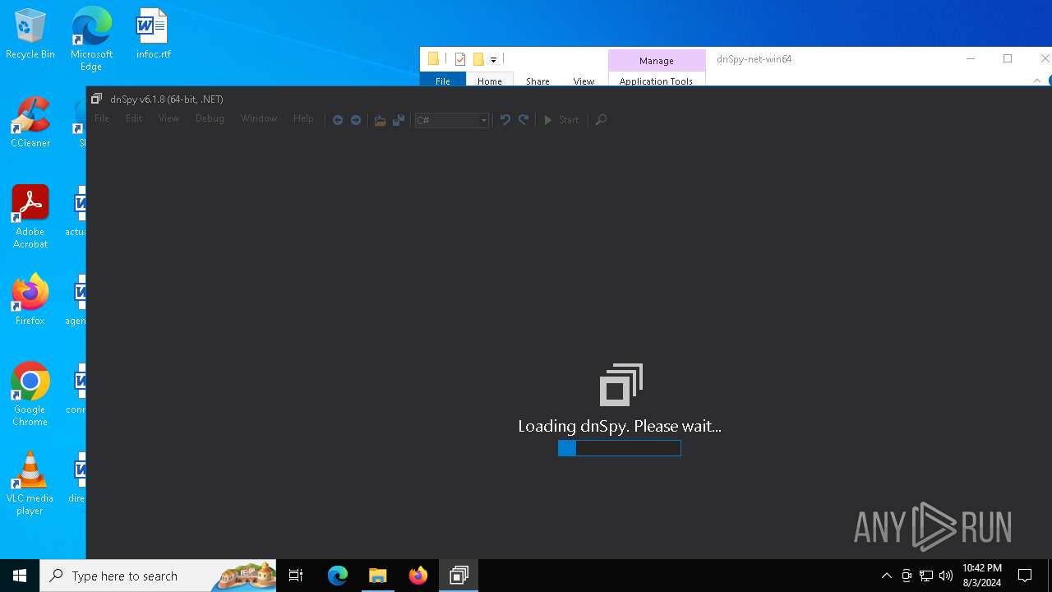Click the search magnifier icon in dnSpy
The image size is (1052, 592).
[601, 120]
